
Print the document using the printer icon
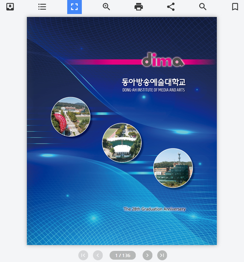(x=139, y=7)
